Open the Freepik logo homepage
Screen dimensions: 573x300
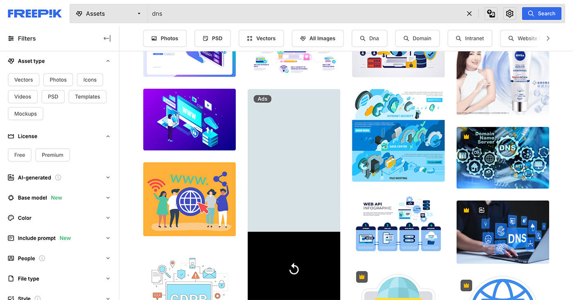35,14
